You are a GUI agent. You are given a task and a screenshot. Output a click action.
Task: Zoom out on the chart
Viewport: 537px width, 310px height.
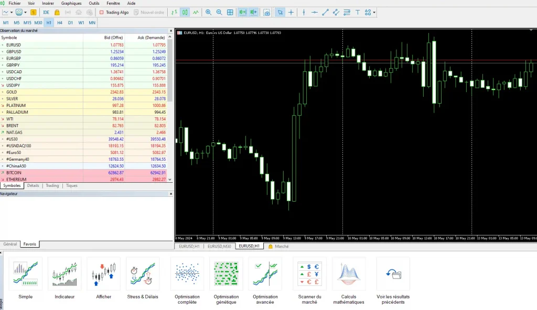(219, 13)
